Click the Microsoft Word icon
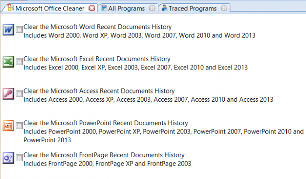This screenshot has height=179, width=306. (8, 30)
